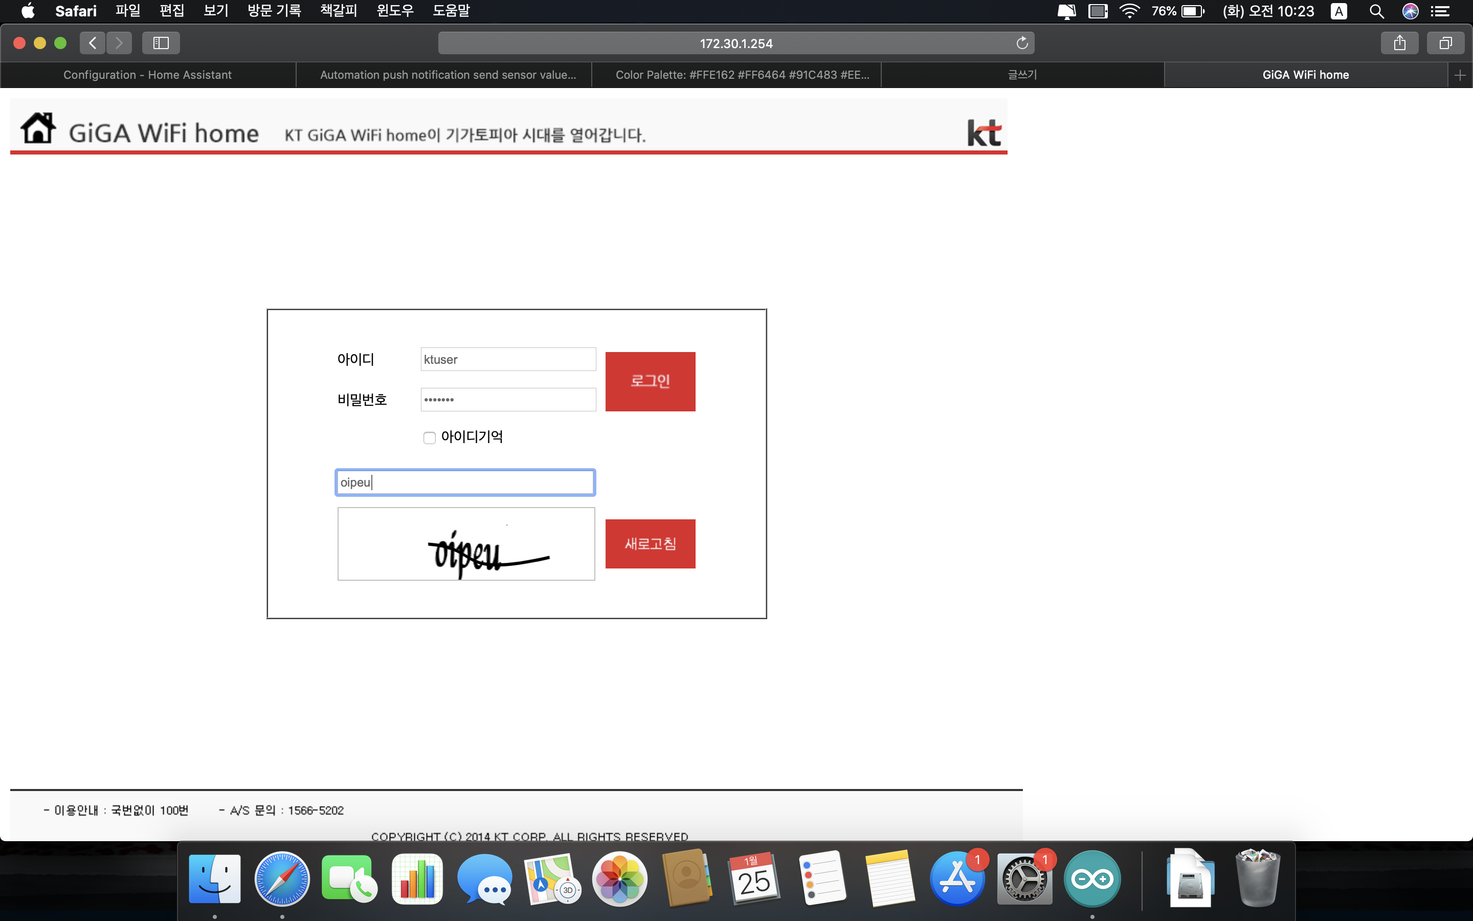This screenshot has width=1473, height=921.
Task: Select the GiGA WiFi home tab
Action: pyautogui.click(x=1306, y=75)
